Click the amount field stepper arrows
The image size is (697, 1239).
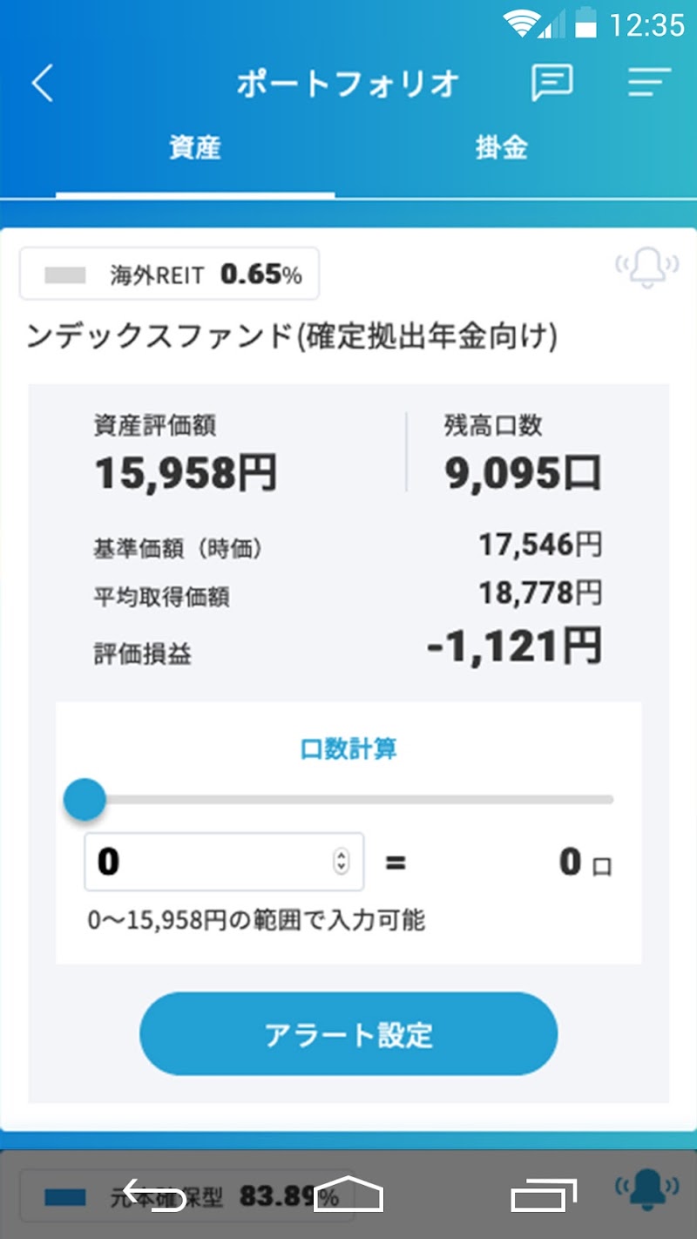point(342,863)
